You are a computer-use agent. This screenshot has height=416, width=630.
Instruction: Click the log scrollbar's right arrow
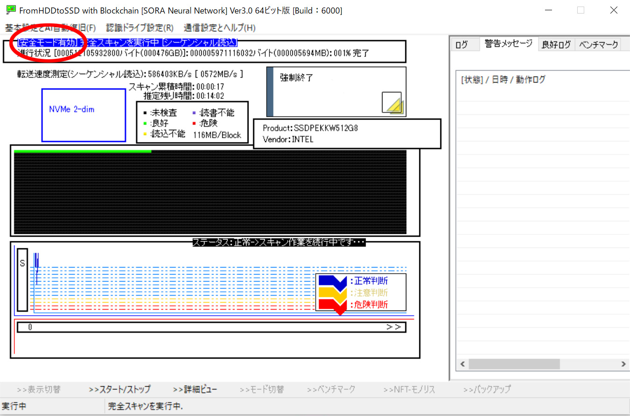point(623,364)
